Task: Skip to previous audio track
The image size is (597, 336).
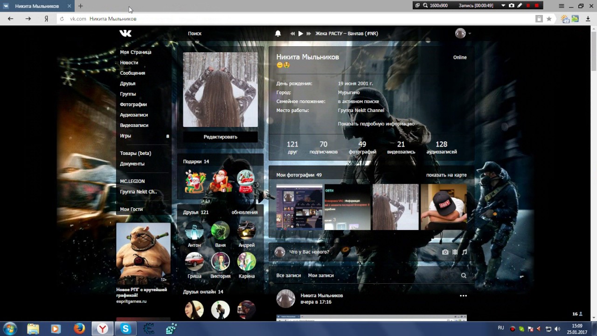Action: 292,34
